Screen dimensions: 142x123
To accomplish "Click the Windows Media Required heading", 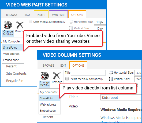I will click(x=121, y=110).
